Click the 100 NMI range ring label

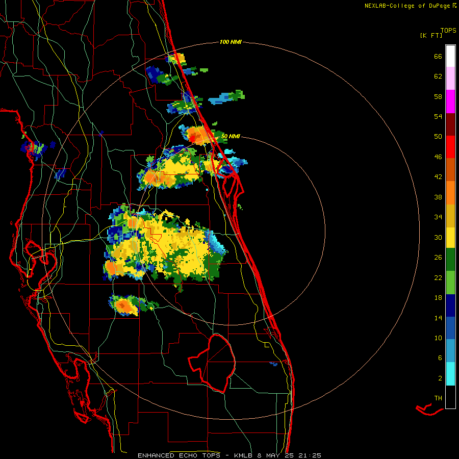point(231,42)
